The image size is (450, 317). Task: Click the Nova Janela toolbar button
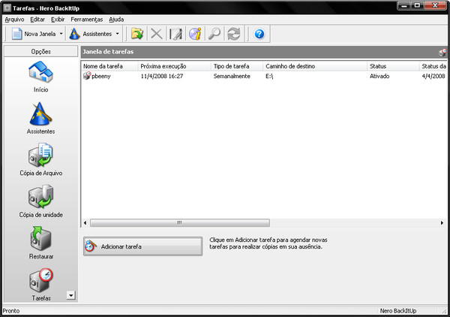pyautogui.click(x=34, y=34)
